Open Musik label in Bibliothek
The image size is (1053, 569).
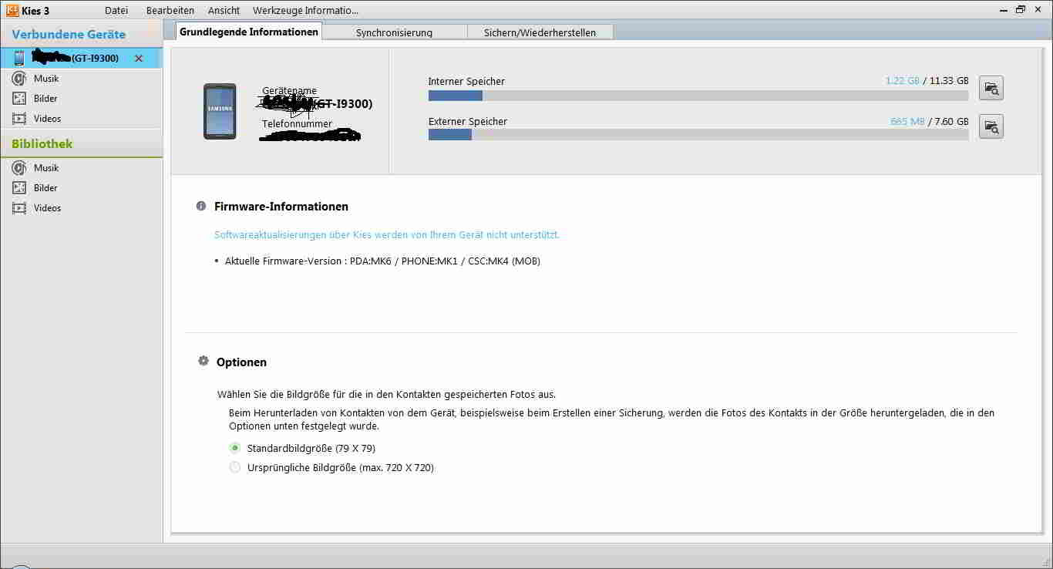(46, 168)
